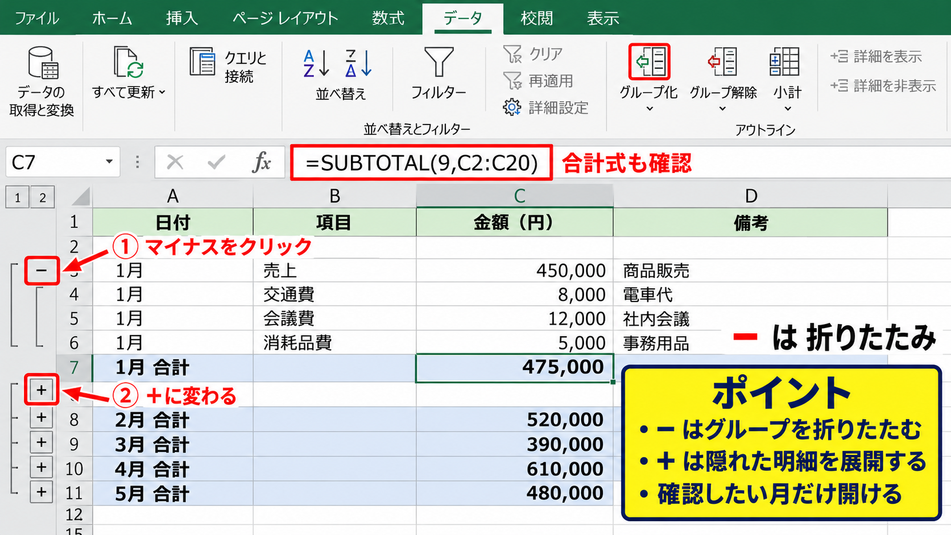Open the ファイル tab
Screen dimensions: 951x535
point(37,18)
